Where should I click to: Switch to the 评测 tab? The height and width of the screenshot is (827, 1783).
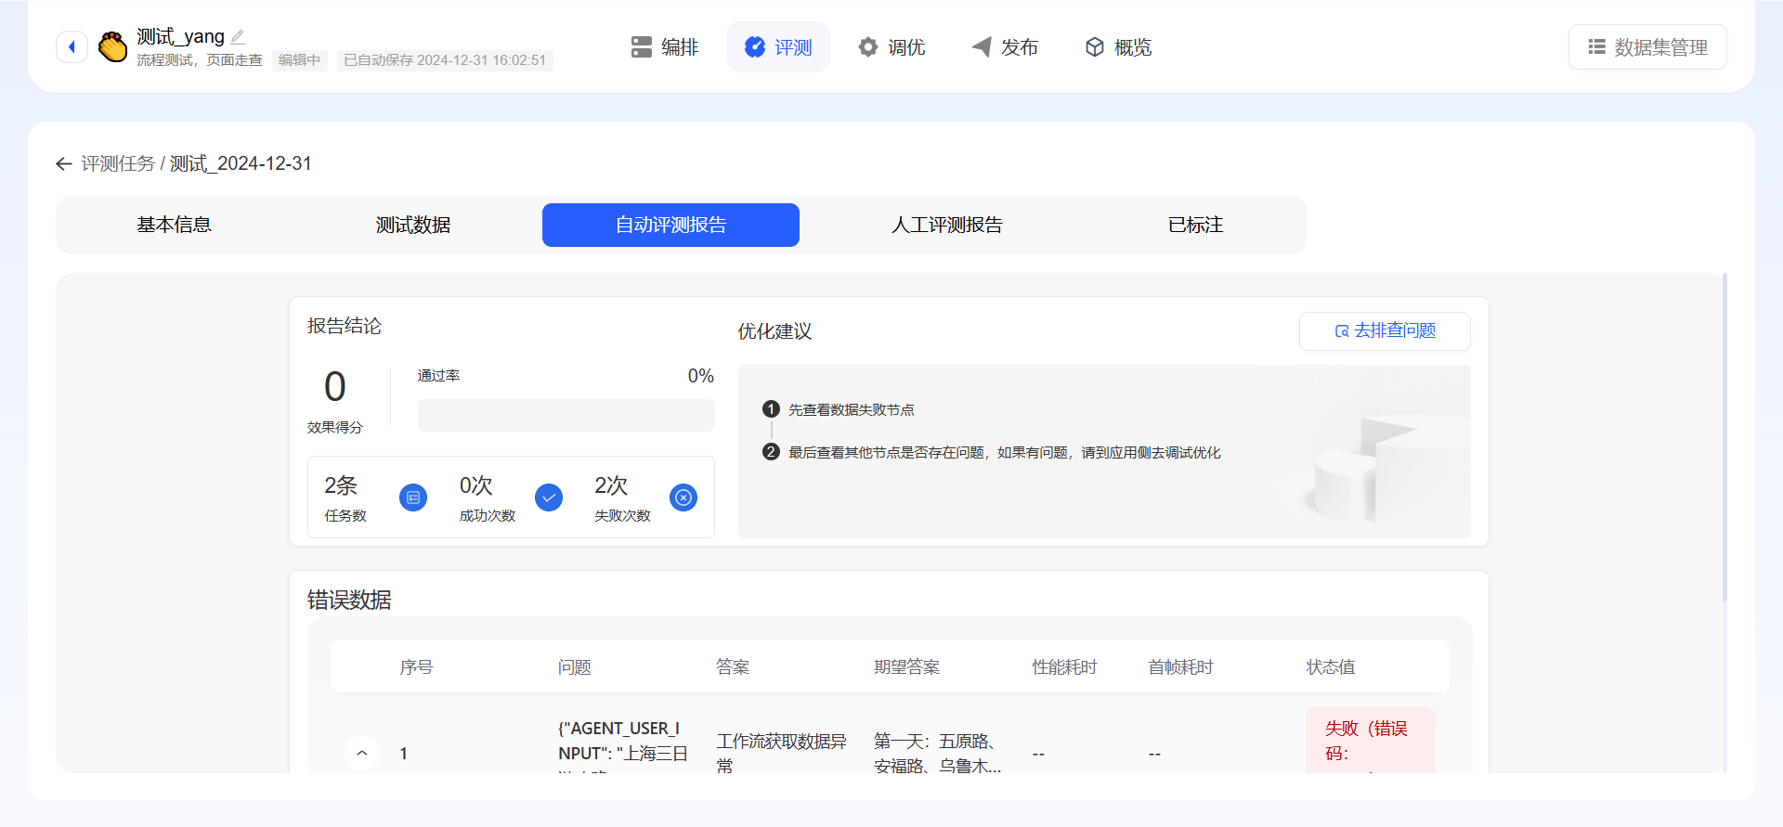778,47
